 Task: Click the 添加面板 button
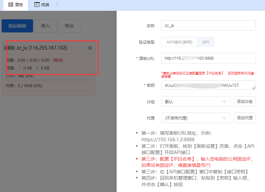tap(17, 26)
